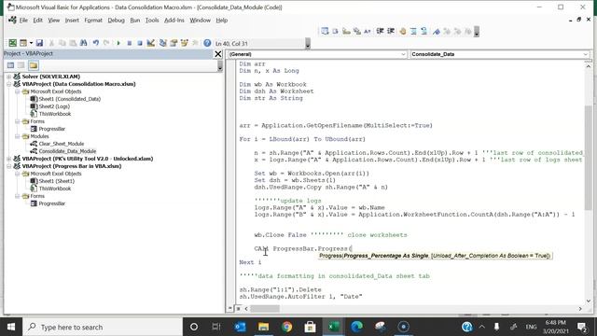Click the Break (pause) toolbar icon
This screenshot has height=336, width=597.
click(129, 43)
